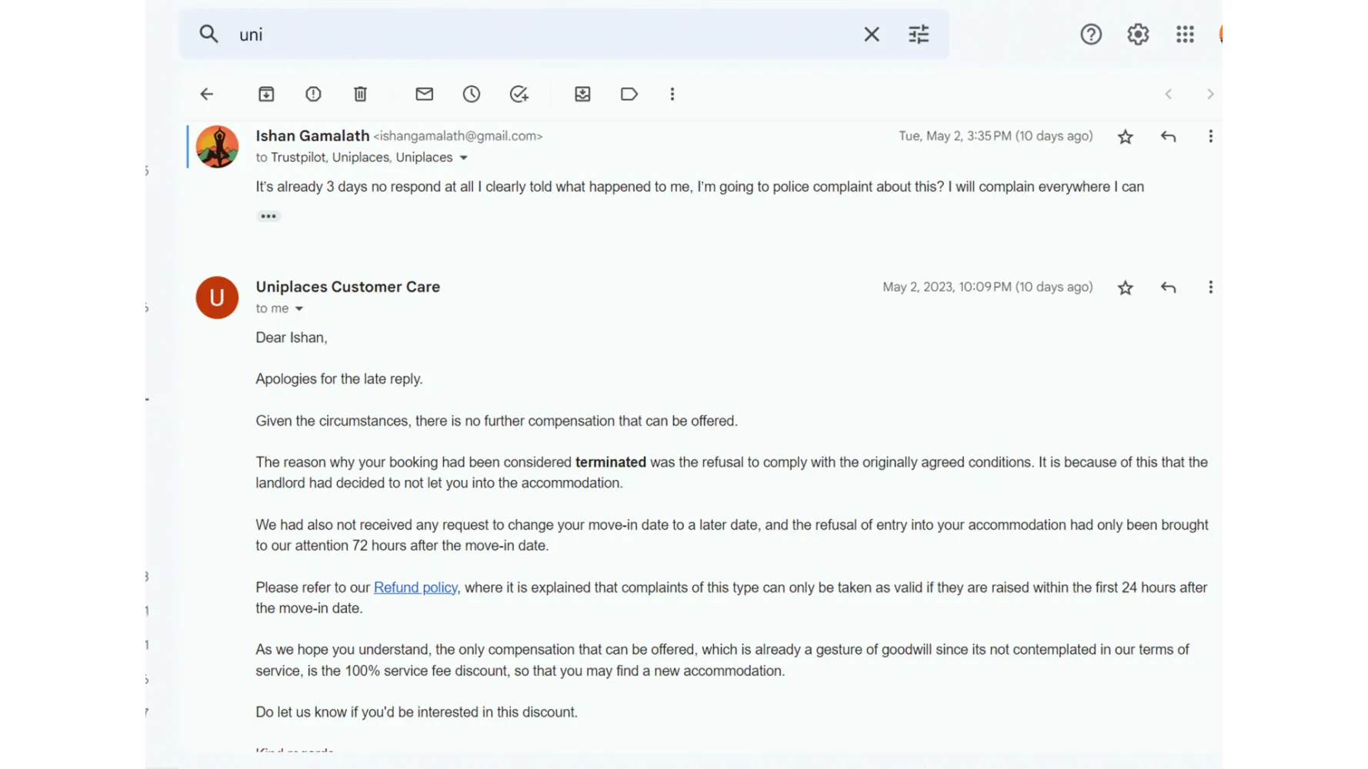Report this conversation as spam
Image resolution: width=1368 pixels, height=769 pixels.
coord(313,94)
